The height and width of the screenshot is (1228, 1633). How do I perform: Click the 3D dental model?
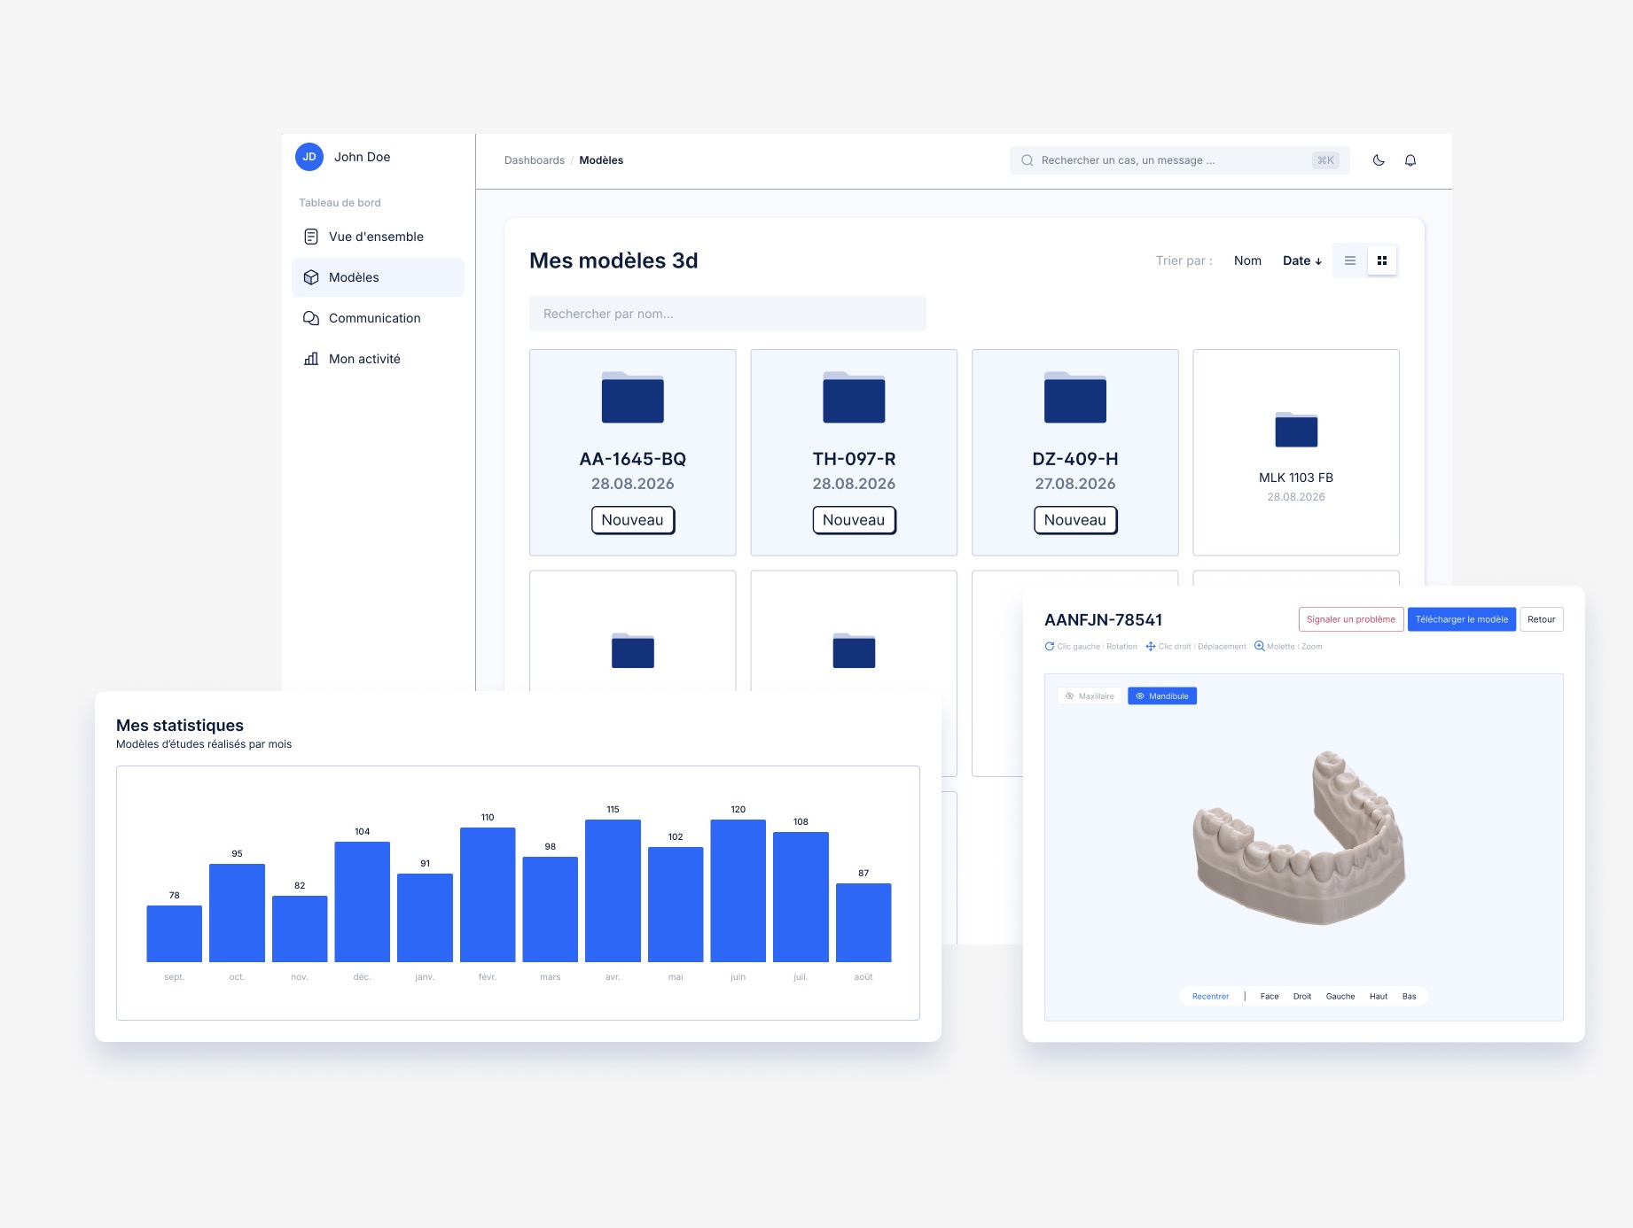coord(1300,838)
